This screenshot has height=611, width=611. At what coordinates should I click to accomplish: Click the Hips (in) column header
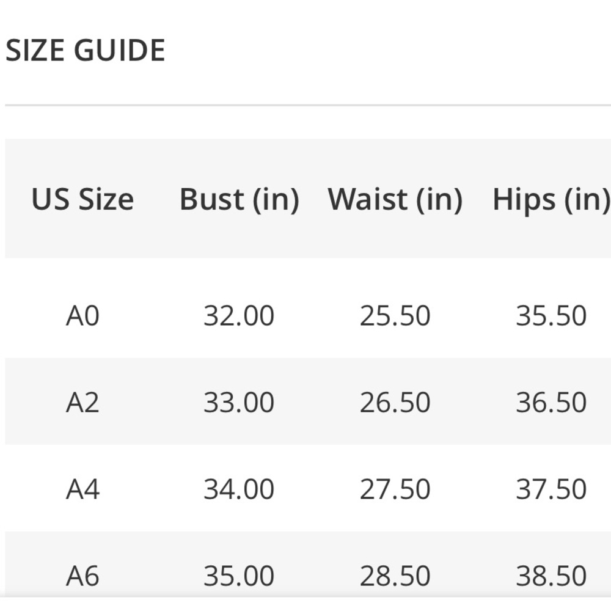[x=551, y=199]
